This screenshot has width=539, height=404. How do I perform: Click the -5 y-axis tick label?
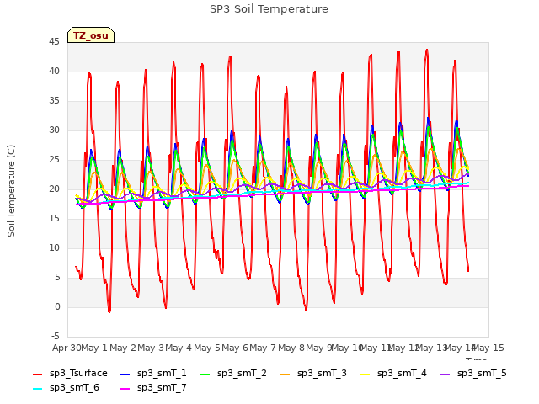pos(56,337)
